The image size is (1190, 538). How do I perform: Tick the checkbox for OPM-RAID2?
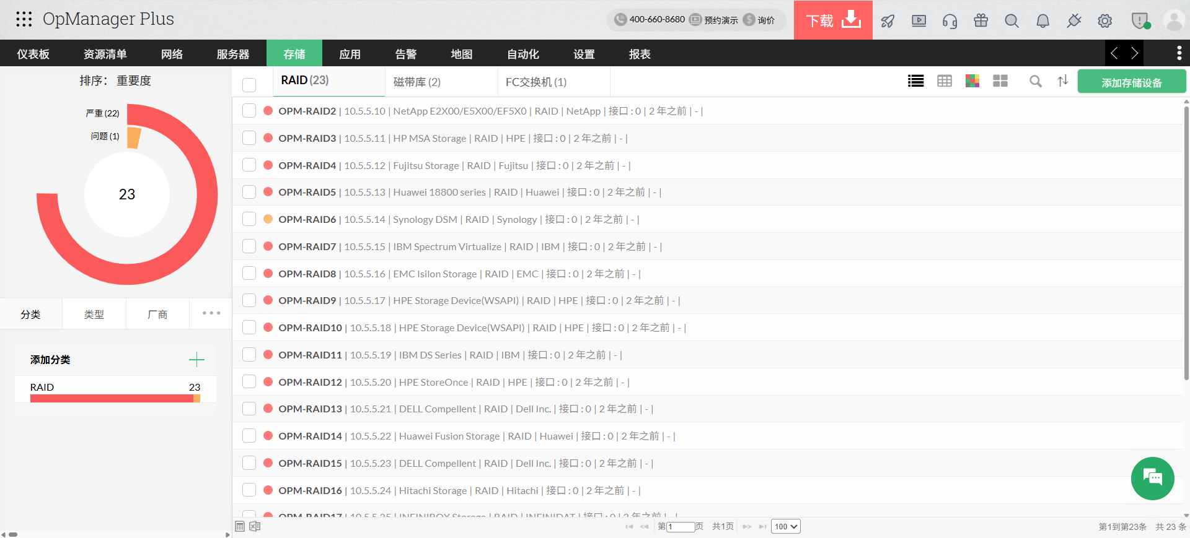pos(249,111)
